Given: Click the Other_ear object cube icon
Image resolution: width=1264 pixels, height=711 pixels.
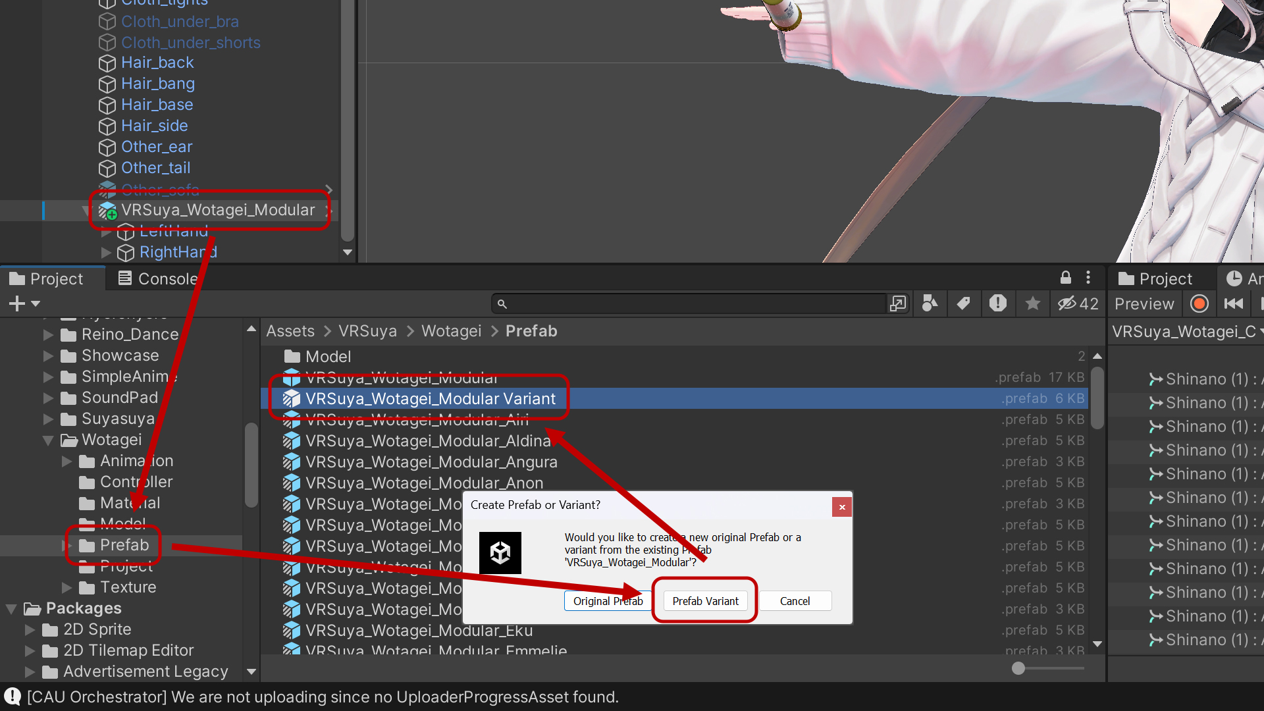Looking at the screenshot, I should [x=107, y=147].
